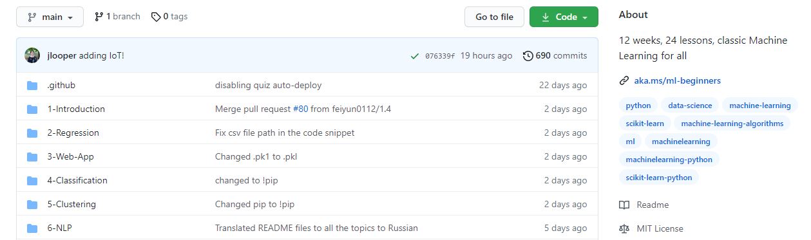Click the scales icon beside MIT License
The height and width of the screenshot is (240, 811).
pyautogui.click(x=624, y=229)
